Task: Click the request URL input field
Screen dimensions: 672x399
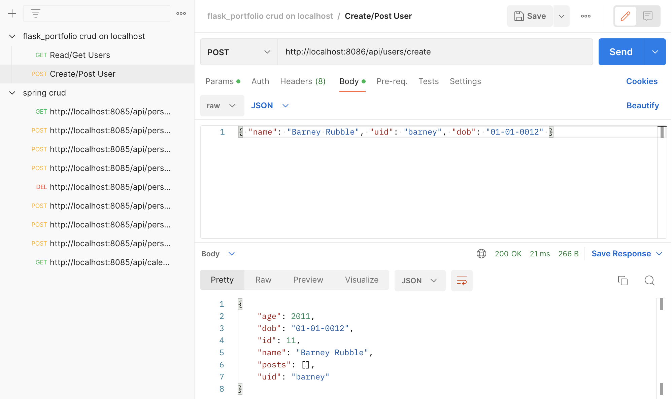Action: pyautogui.click(x=434, y=52)
